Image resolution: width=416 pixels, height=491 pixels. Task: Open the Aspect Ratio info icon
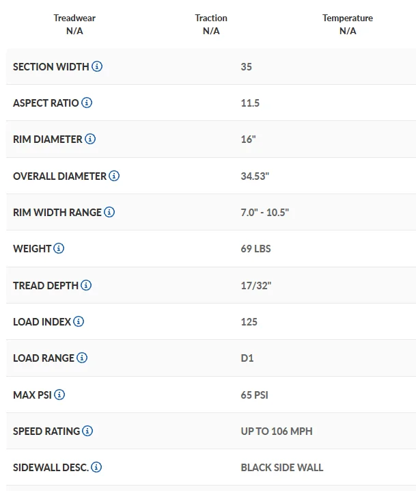87,103
